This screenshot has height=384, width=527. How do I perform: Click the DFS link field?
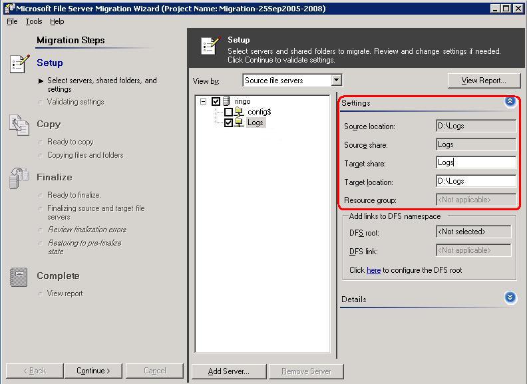473,250
